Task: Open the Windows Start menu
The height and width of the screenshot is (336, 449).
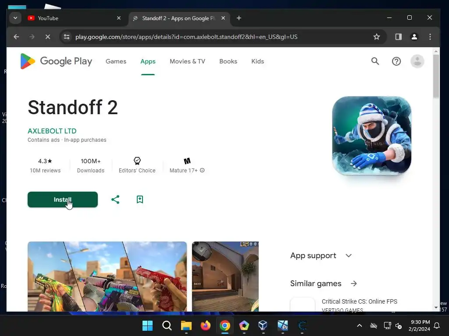Action: pos(147,325)
